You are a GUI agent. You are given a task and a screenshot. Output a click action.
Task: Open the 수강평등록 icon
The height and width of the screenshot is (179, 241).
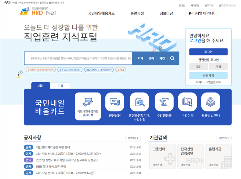click(164, 102)
